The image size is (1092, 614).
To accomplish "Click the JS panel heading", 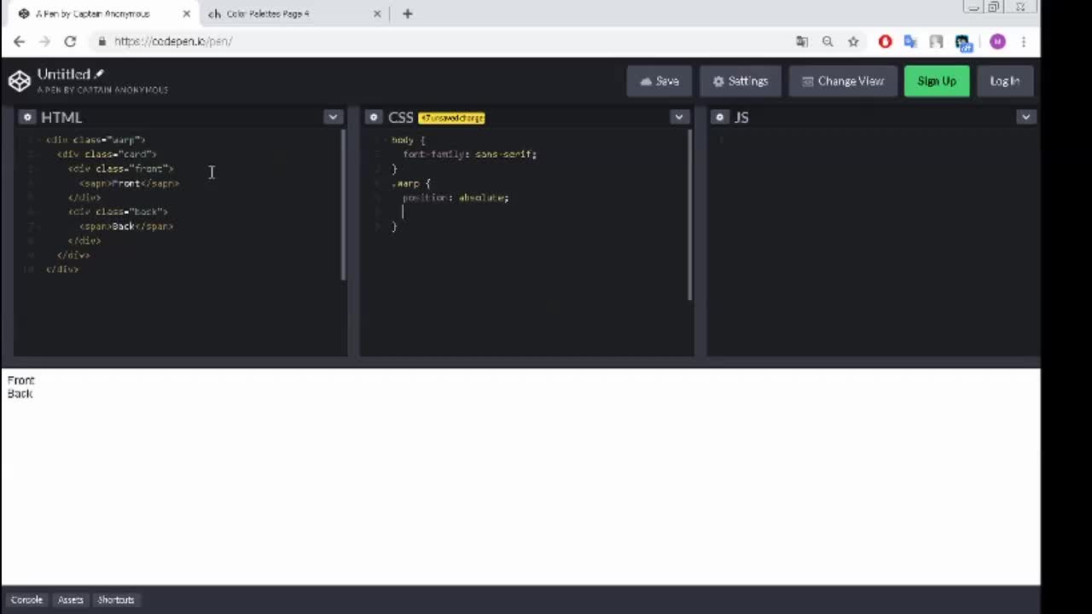I will pos(741,118).
